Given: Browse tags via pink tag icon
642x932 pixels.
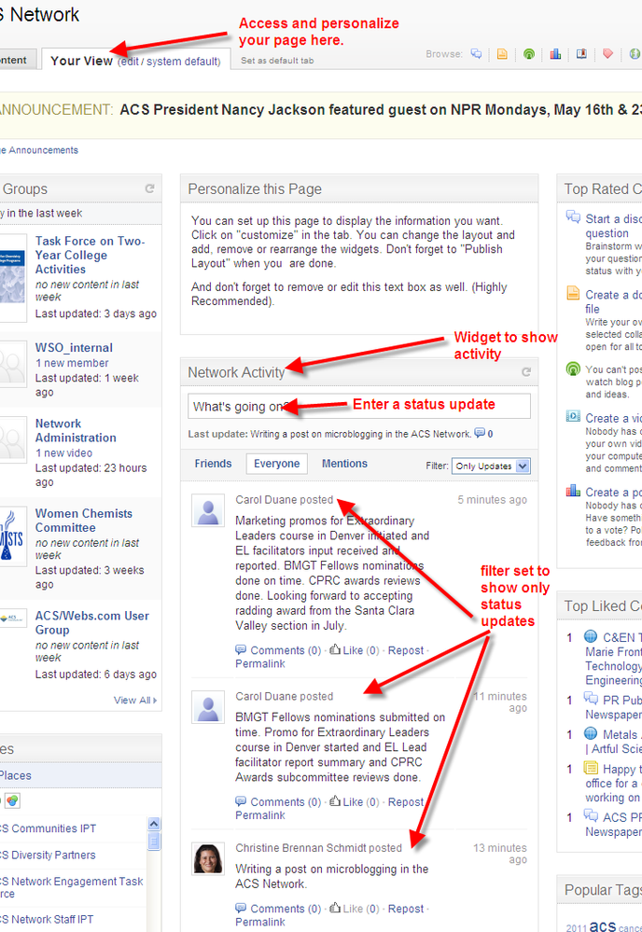Looking at the screenshot, I should 607,54.
